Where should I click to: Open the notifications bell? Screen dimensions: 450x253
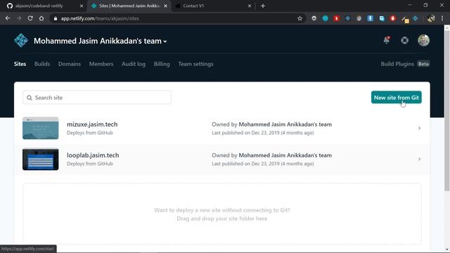tap(387, 40)
